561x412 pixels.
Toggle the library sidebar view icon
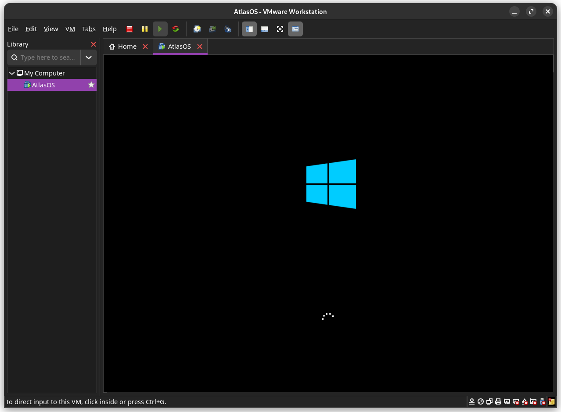[249, 29]
